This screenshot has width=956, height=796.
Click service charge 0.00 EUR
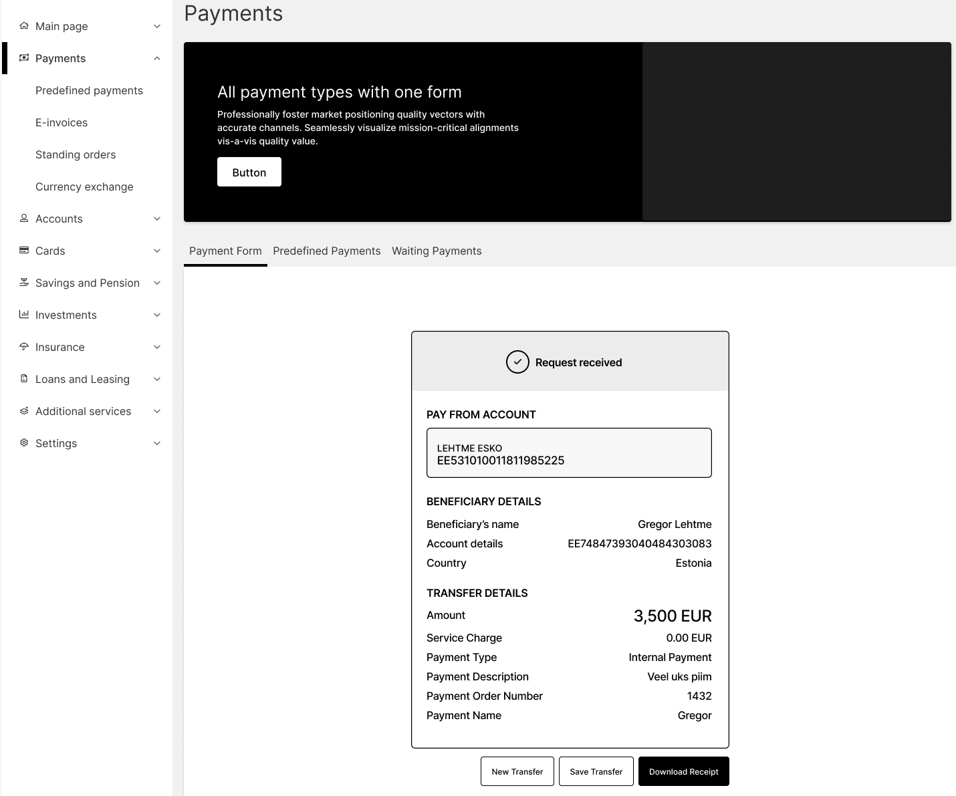(x=689, y=638)
